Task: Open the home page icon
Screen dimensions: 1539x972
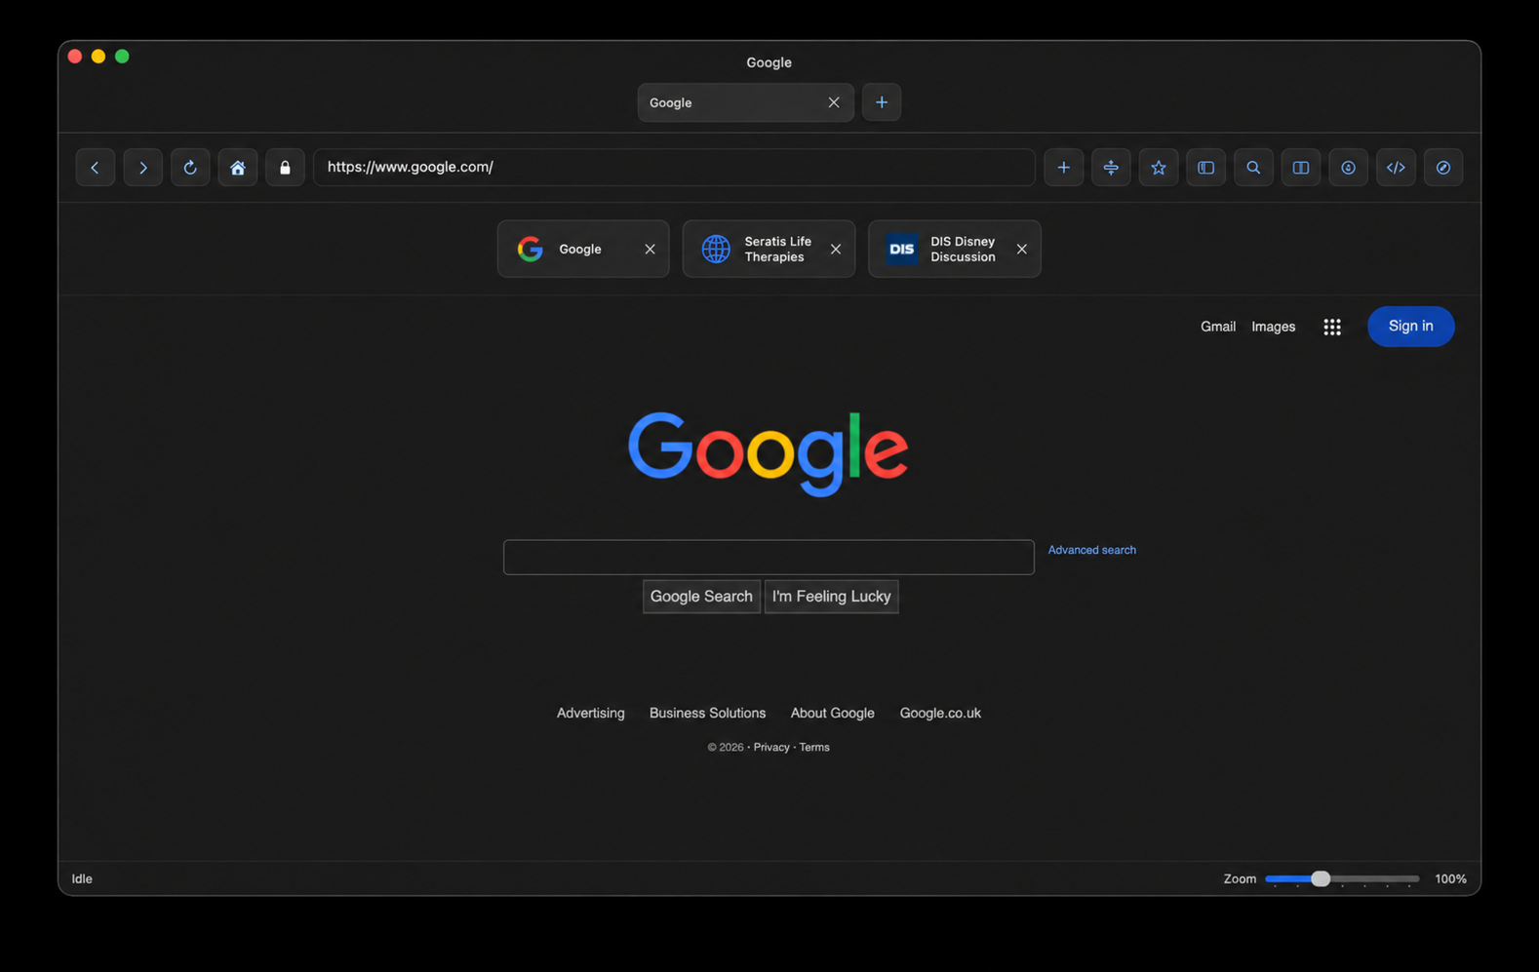Action: (x=237, y=168)
